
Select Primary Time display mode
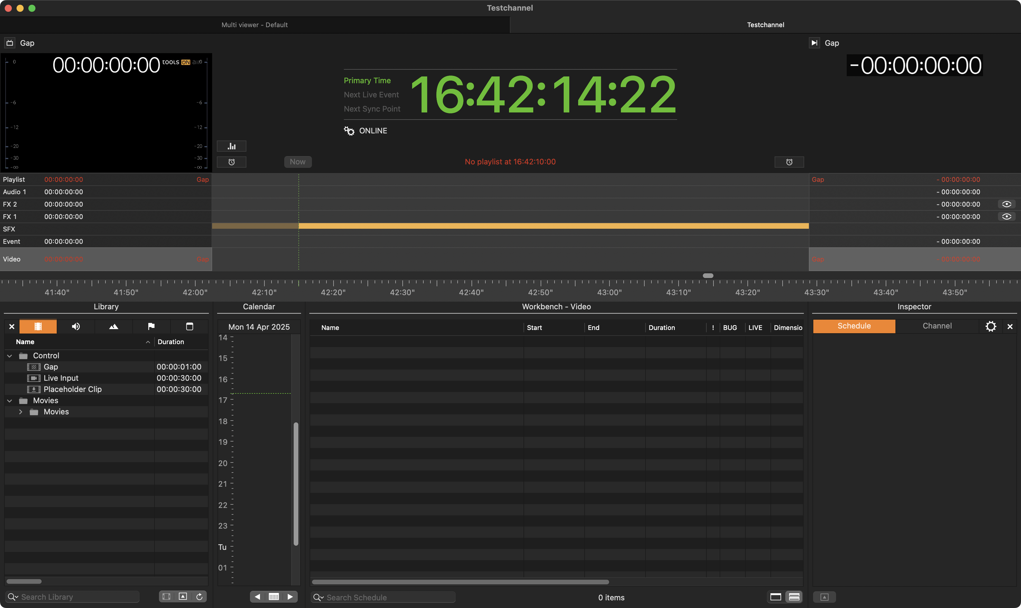[x=367, y=80]
